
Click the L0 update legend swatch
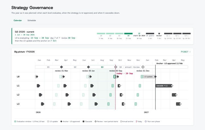tap(48, 122)
